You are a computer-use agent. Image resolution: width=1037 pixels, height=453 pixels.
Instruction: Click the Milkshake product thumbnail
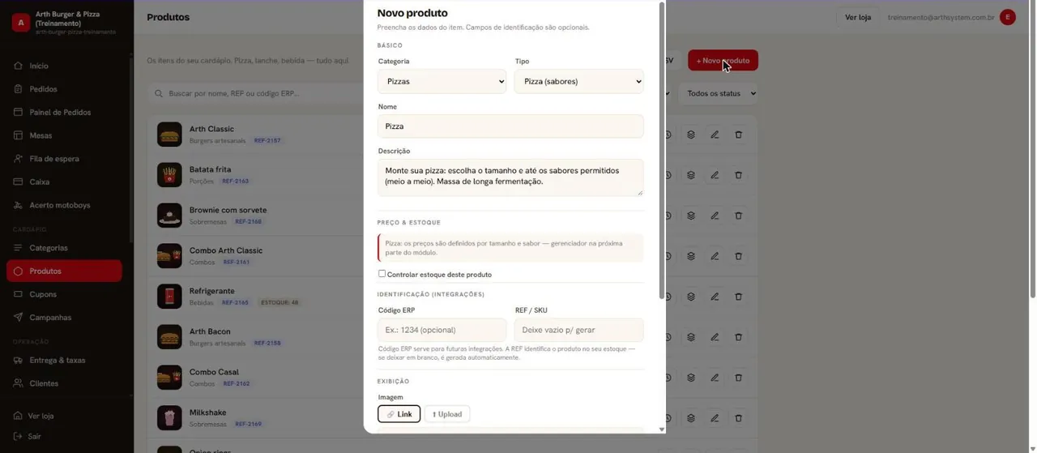coord(169,418)
